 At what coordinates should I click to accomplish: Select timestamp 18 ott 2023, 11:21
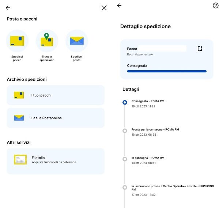pos(143,106)
